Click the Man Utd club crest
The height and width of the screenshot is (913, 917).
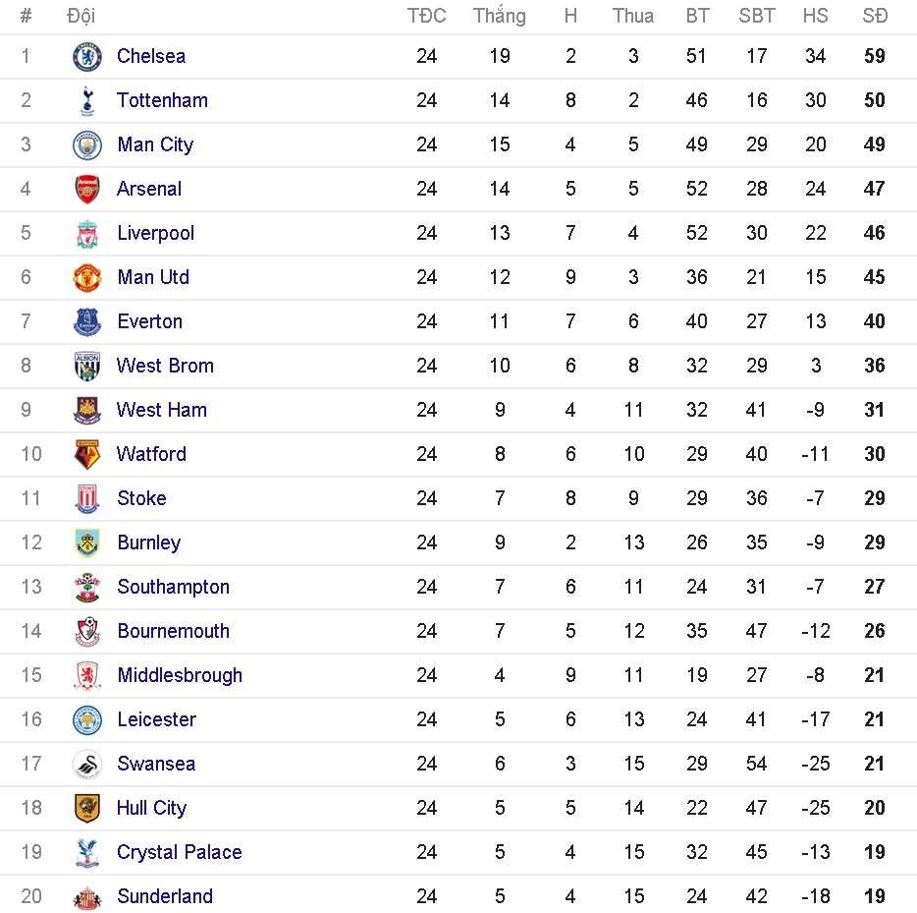pyautogui.click(x=87, y=277)
